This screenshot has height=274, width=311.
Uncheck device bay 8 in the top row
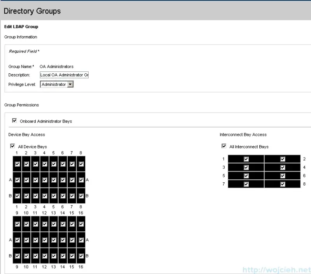(x=81, y=163)
